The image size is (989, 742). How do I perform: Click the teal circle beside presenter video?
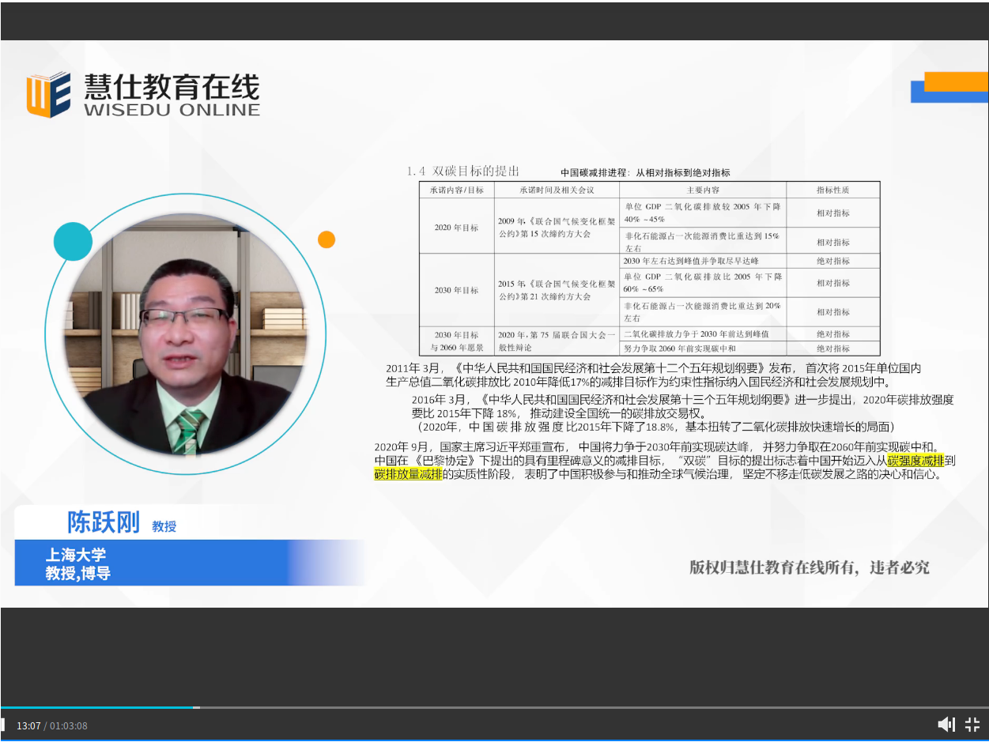click(x=74, y=242)
